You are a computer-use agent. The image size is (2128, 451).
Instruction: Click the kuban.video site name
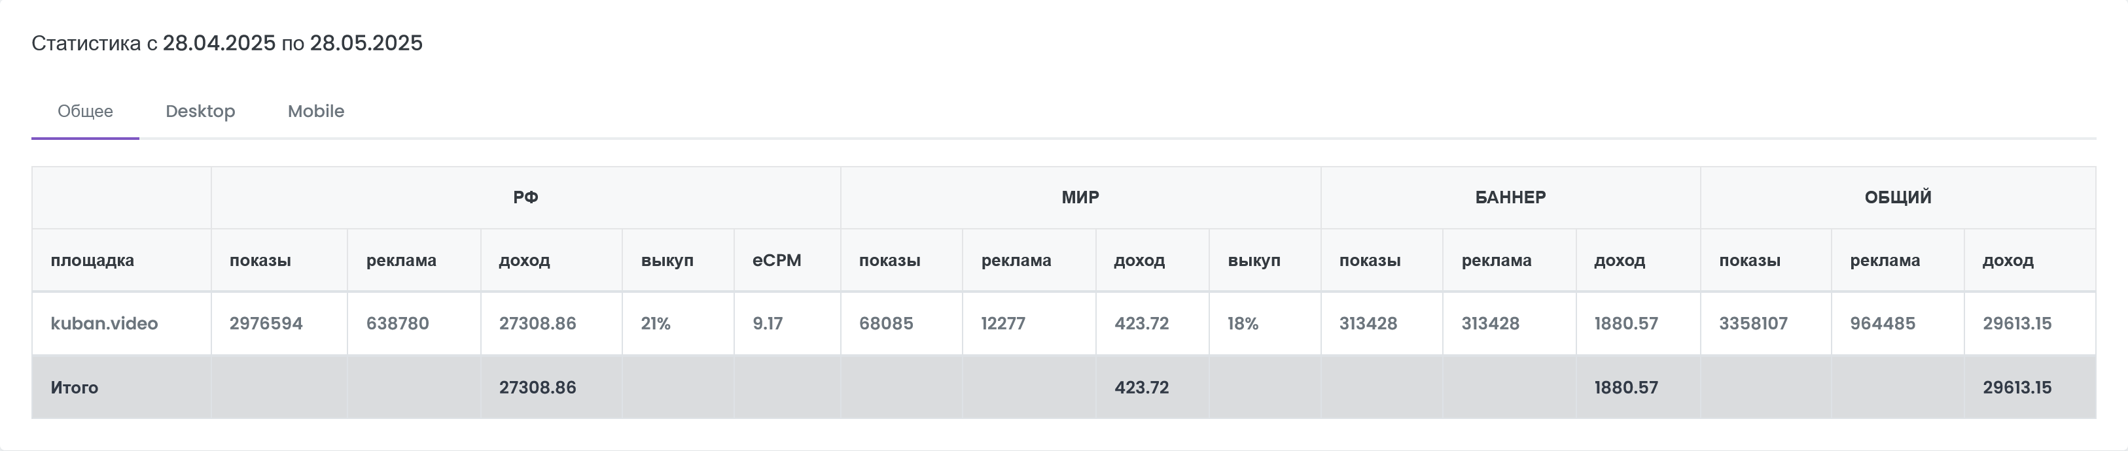[104, 323]
